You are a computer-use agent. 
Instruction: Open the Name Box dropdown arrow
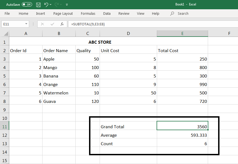pos(26,24)
